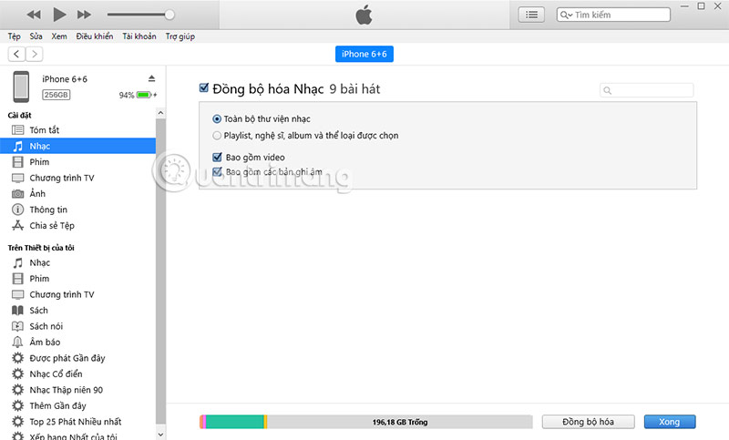Click the storage capacity bar
Image resolution: width=729 pixels, height=440 pixels.
366,422
